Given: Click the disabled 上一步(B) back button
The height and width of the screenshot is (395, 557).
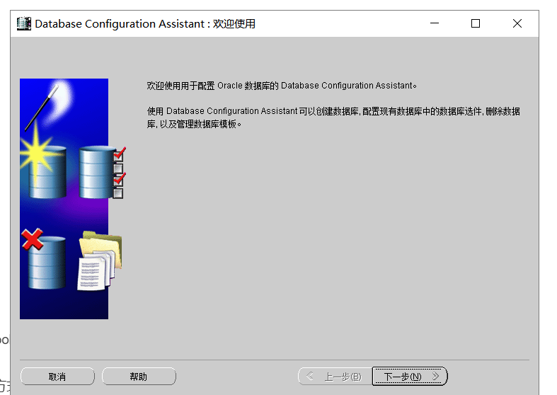Looking at the screenshot, I should point(335,376).
